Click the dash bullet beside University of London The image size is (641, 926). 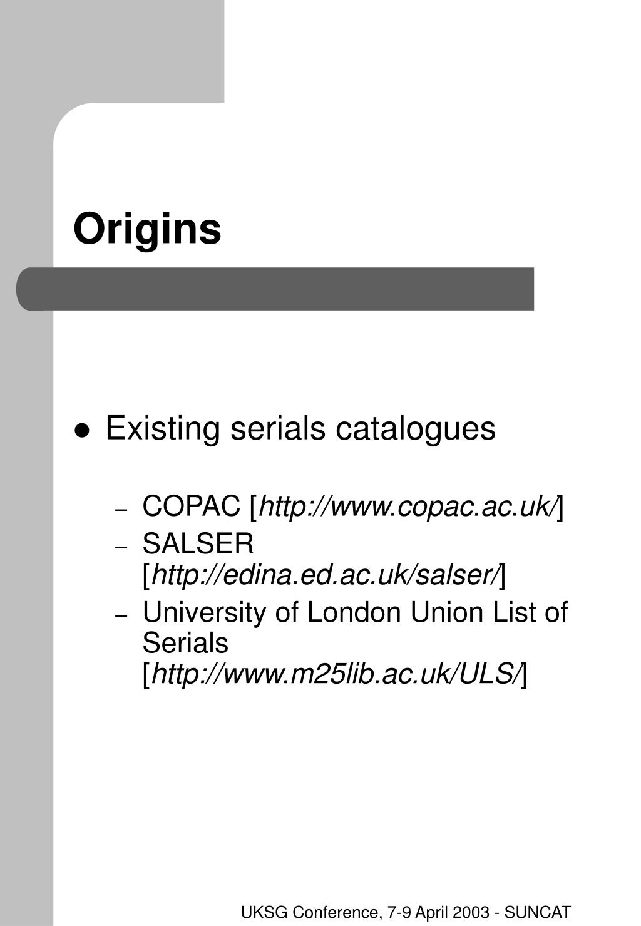pos(122,617)
